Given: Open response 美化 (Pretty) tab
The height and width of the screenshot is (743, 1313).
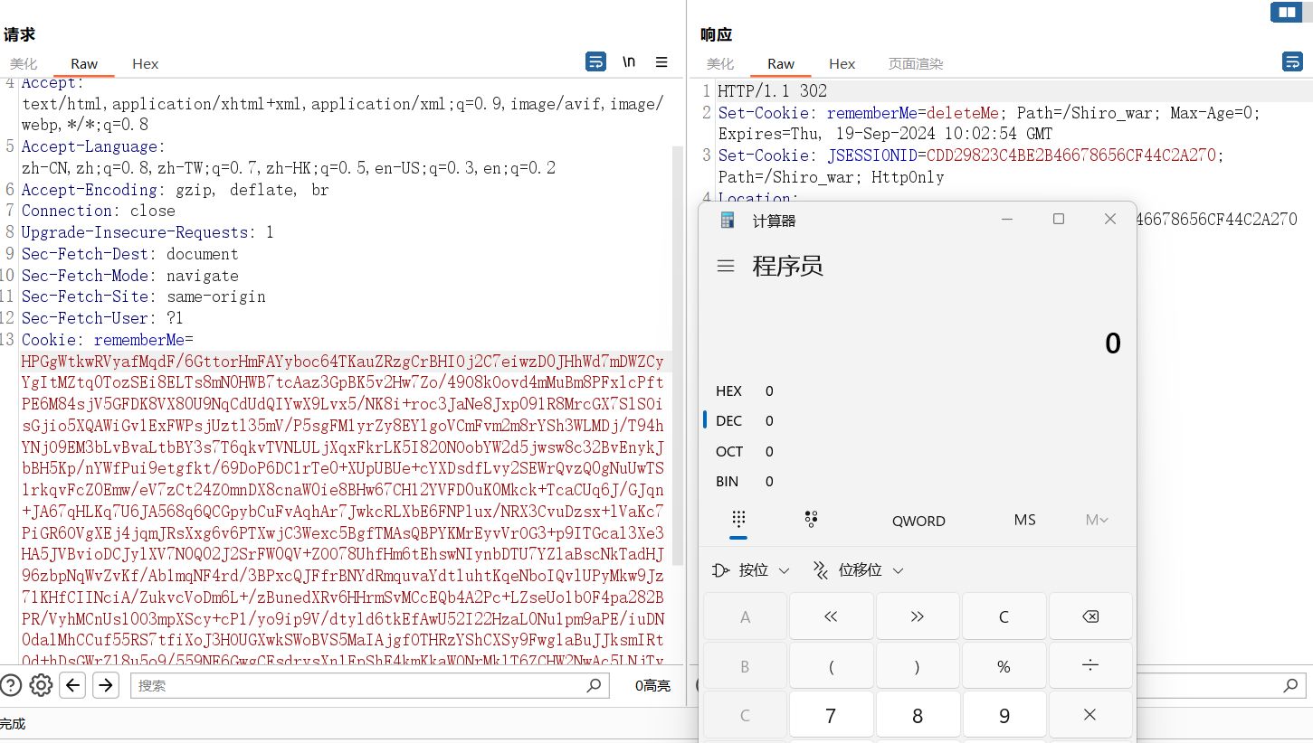Looking at the screenshot, I should 720,63.
